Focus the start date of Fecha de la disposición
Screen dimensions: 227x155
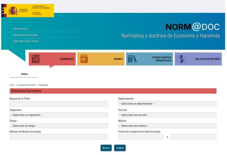pyautogui.click(x=141, y=137)
